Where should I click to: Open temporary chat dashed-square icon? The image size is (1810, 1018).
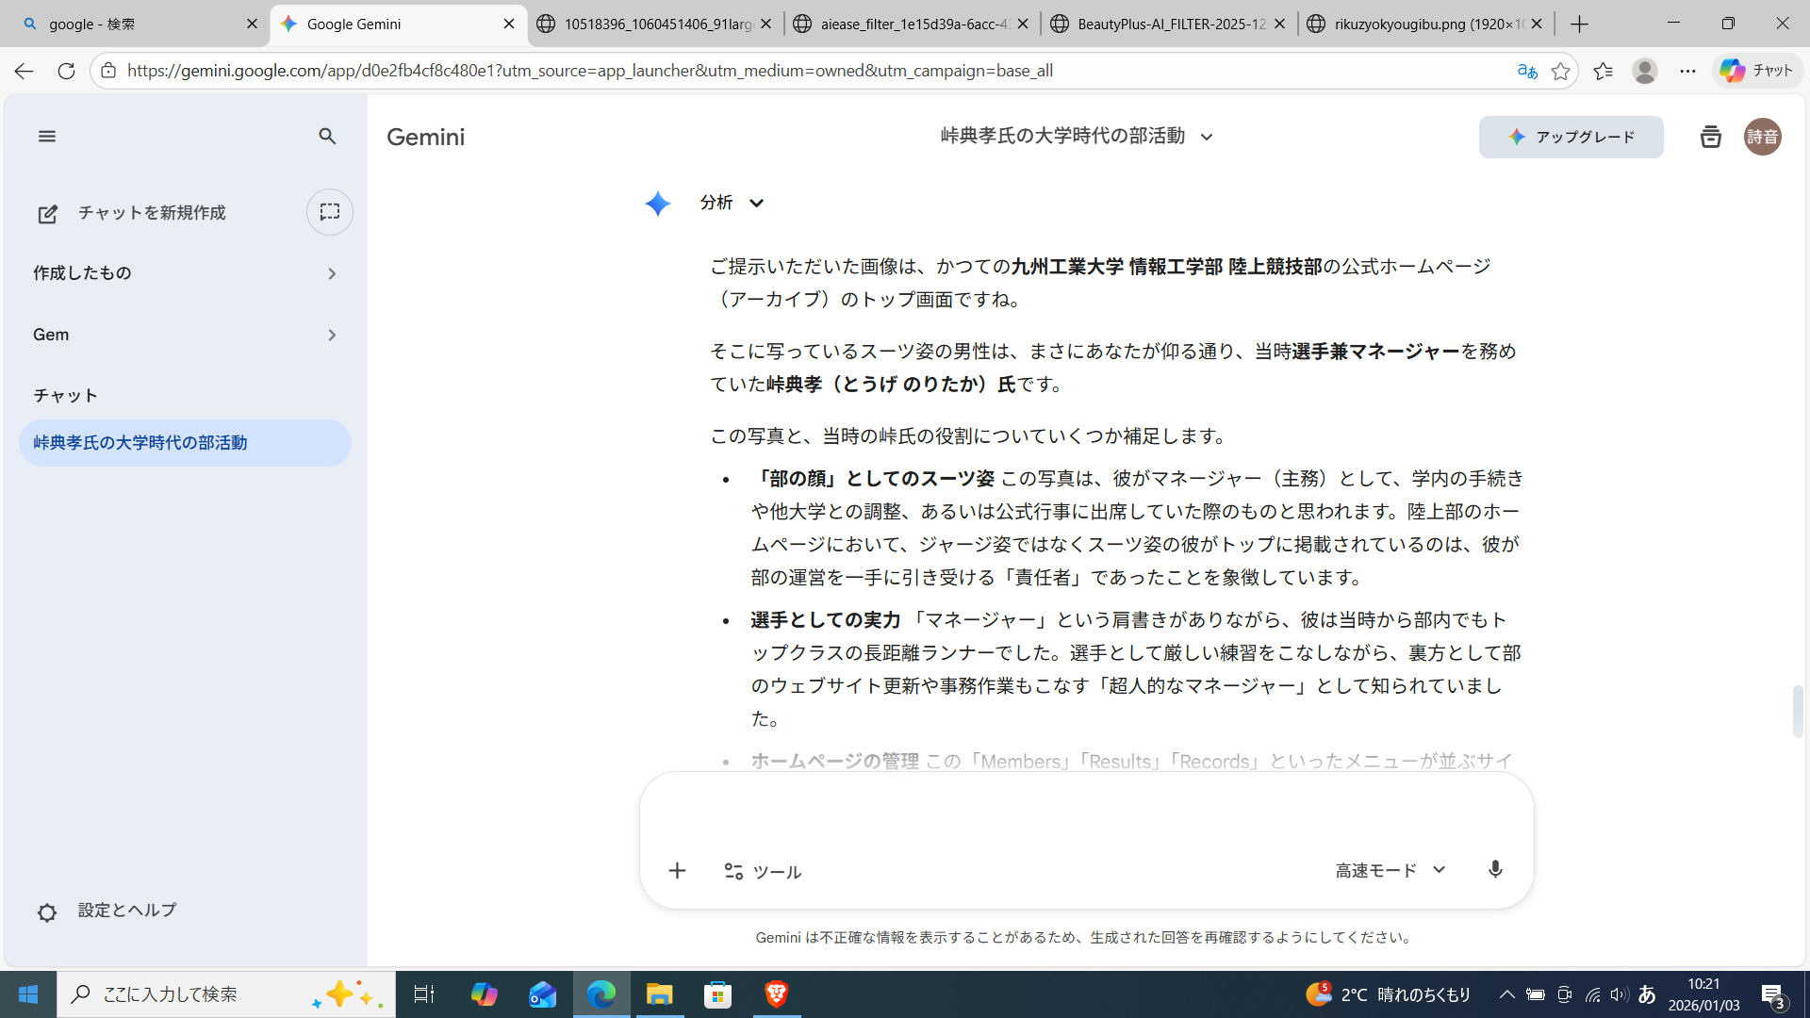pos(329,212)
